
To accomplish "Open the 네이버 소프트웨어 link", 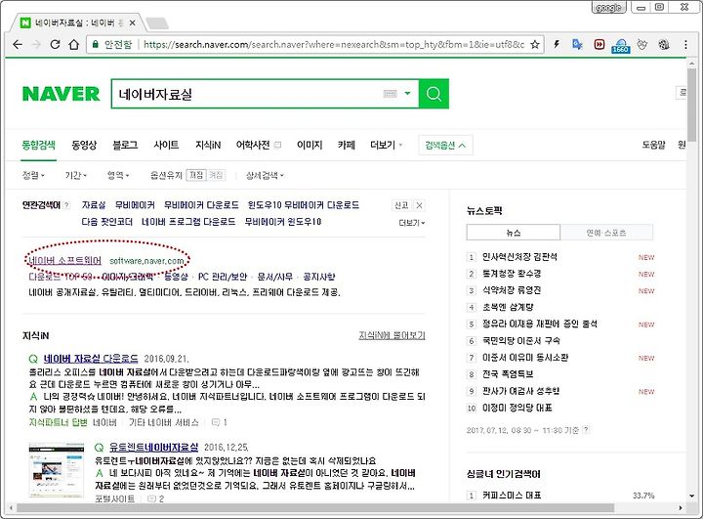I will [x=65, y=261].
